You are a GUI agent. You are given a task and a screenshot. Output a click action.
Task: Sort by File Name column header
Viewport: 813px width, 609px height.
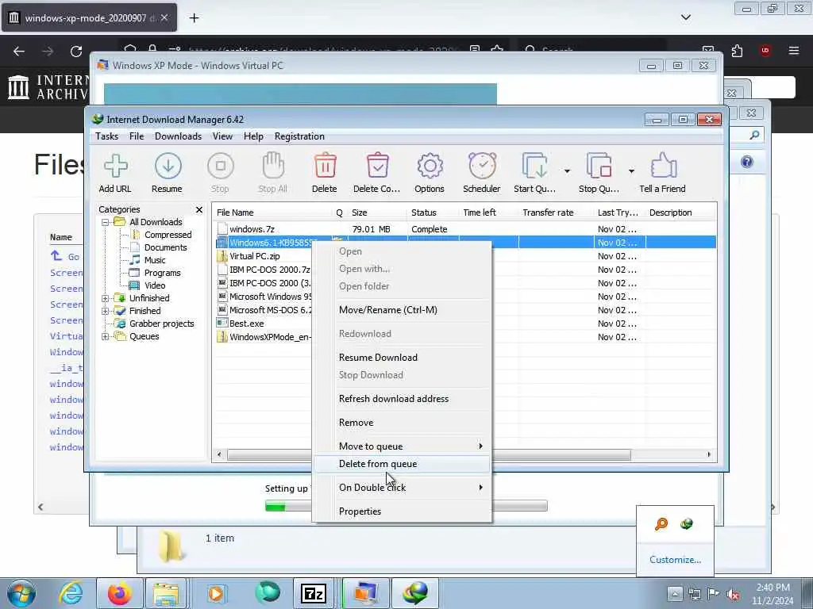272,213
